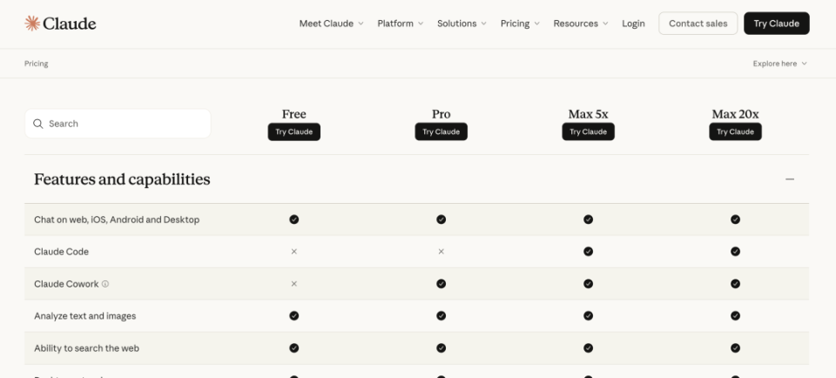Screen dimensions: 836x378
Task: Click the Max 20x checkmark for Ability to search the web
Action: 735,348
